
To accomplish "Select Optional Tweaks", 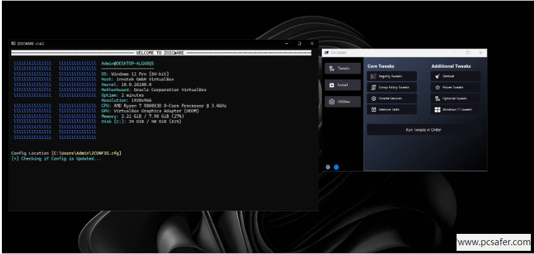I will pyautogui.click(x=455, y=99).
